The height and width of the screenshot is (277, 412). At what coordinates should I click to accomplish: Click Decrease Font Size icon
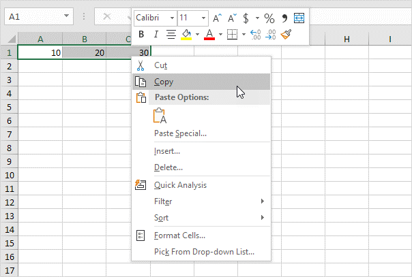point(231,18)
